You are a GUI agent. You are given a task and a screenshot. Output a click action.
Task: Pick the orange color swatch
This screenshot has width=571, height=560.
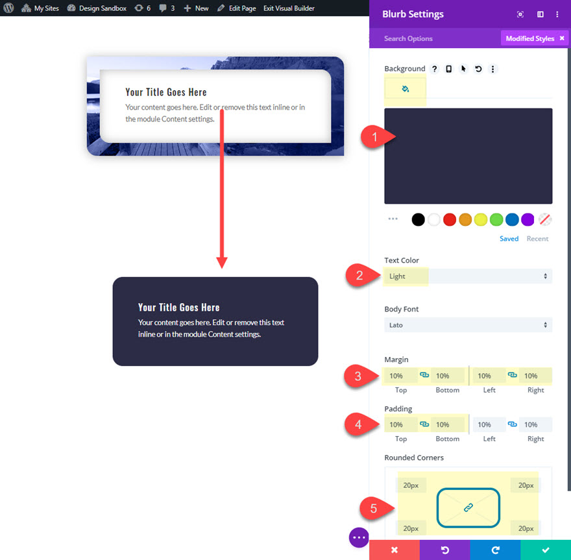point(465,219)
